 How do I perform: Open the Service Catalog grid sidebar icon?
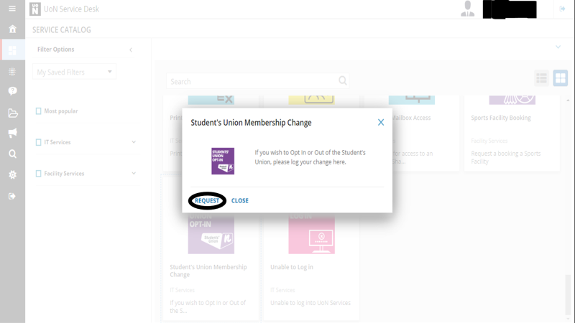(x=12, y=50)
